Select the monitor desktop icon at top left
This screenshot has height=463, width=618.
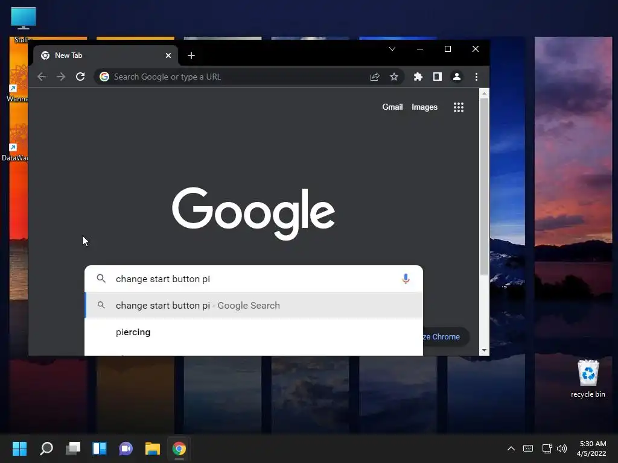click(x=24, y=19)
